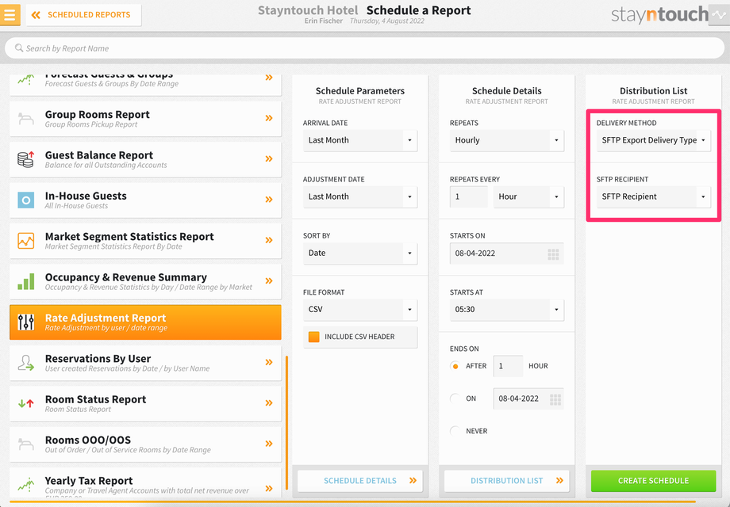The height and width of the screenshot is (507, 730).
Task: Click the Group Rooms Report bed icon
Action: pyautogui.click(x=26, y=119)
